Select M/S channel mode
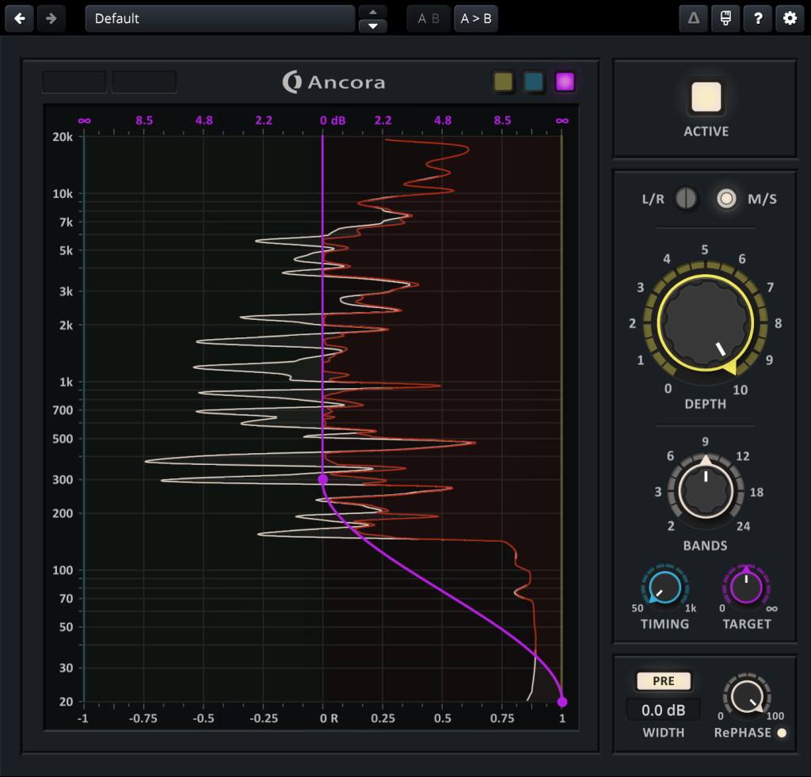Screen dimensions: 811x777 click(725, 199)
